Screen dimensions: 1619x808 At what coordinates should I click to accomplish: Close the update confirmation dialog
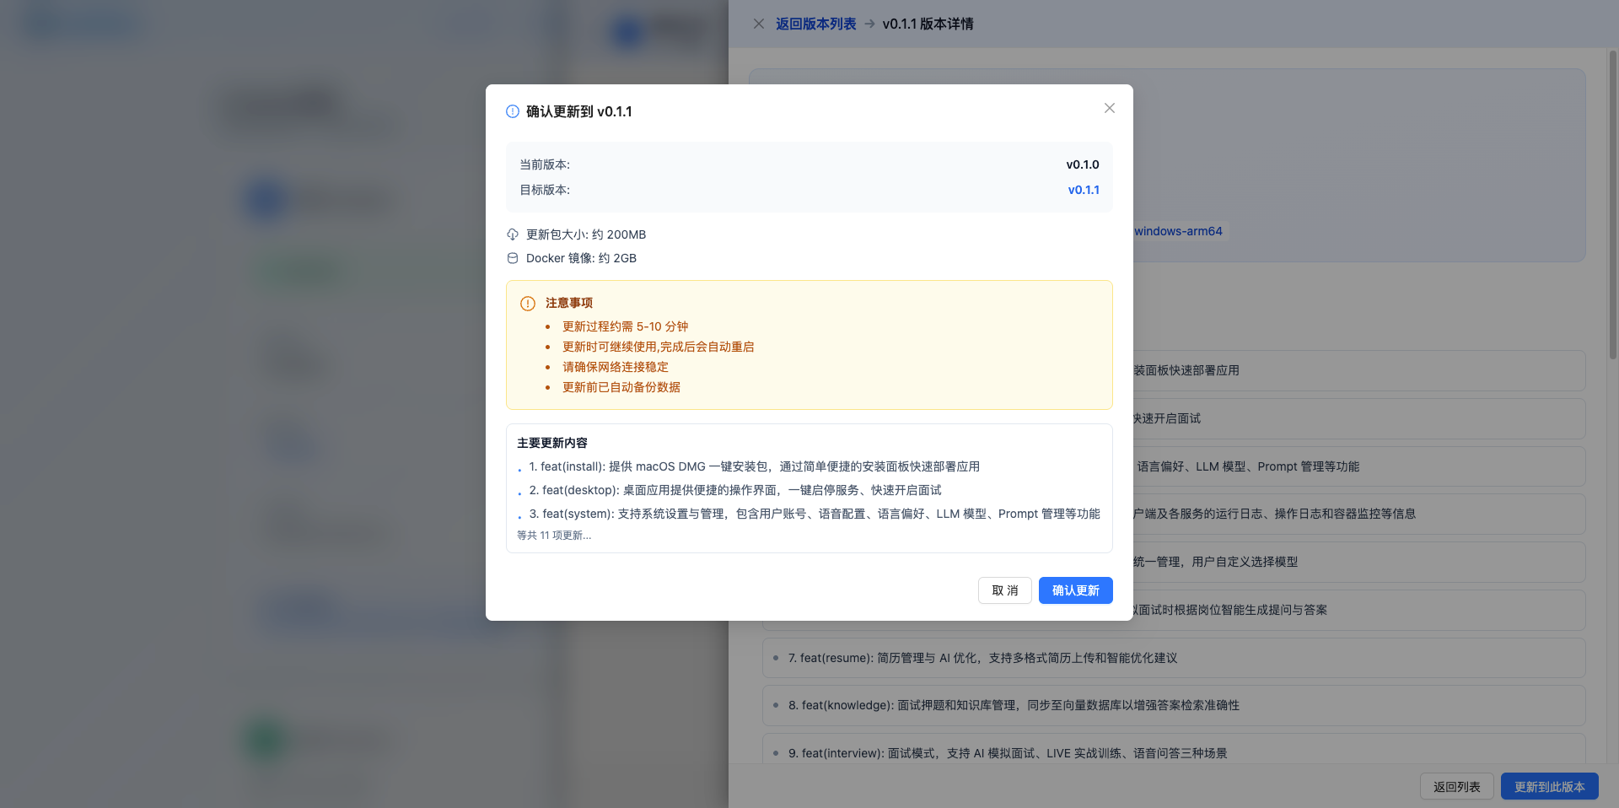[x=1110, y=108]
